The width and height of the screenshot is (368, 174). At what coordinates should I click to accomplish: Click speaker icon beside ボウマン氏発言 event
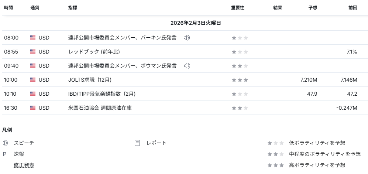pyautogui.click(x=187, y=66)
